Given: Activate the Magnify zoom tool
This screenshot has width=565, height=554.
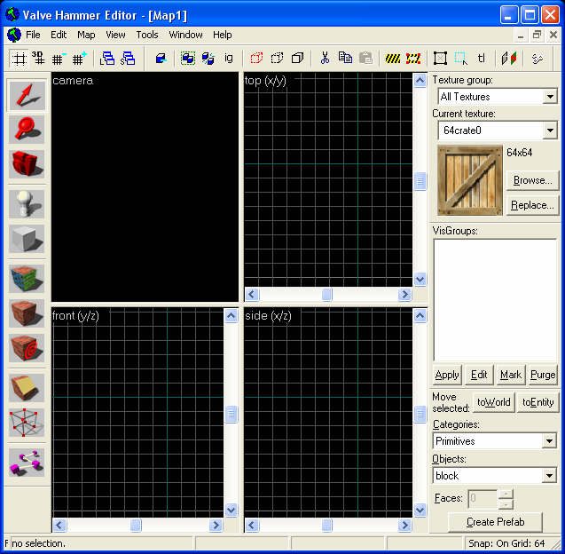Looking at the screenshot, I should pyautogui.click(x=27, y=130).
